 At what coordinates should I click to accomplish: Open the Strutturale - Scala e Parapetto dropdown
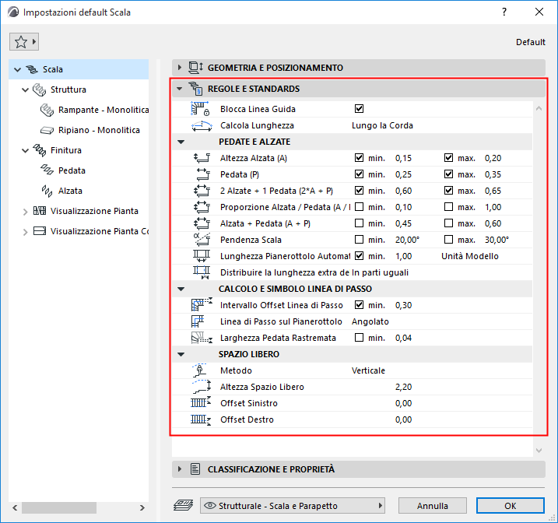click(293, 506)
